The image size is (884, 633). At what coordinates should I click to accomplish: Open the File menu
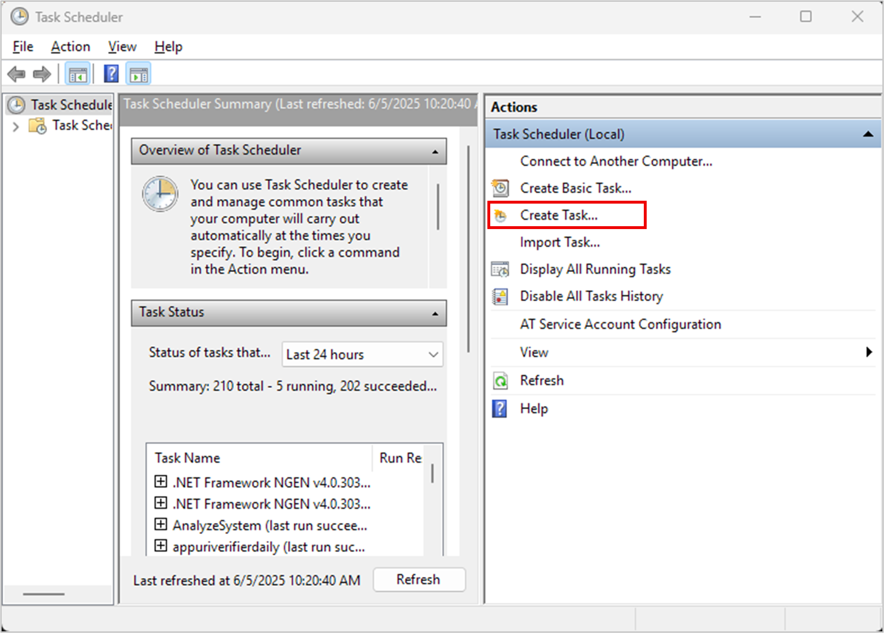coord(23,46)
